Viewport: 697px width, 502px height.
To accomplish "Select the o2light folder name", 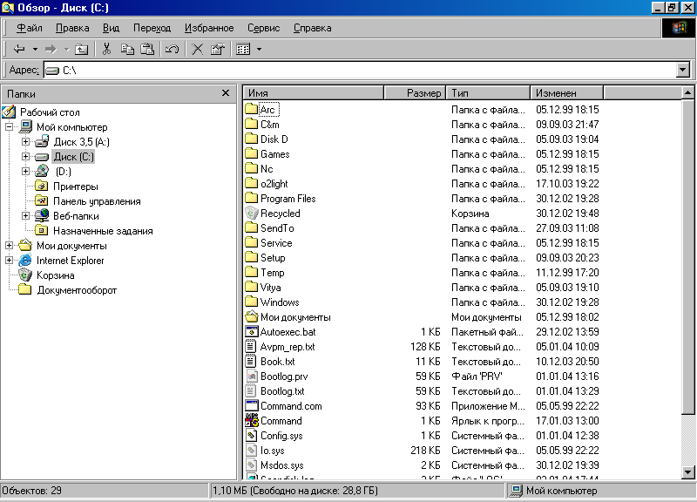I will (274, 184).
